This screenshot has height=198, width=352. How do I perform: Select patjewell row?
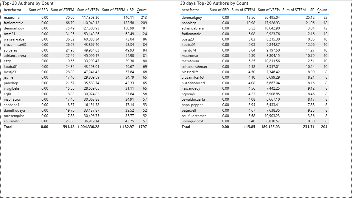255,110
